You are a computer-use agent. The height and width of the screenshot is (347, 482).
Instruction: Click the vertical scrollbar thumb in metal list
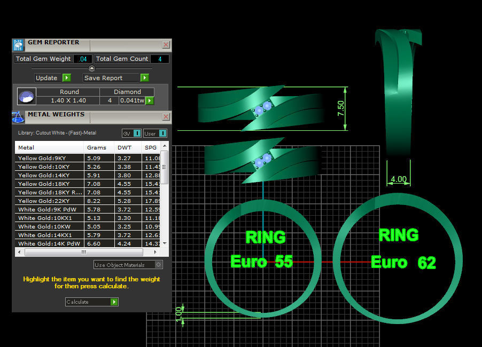(x=165, y=167)
